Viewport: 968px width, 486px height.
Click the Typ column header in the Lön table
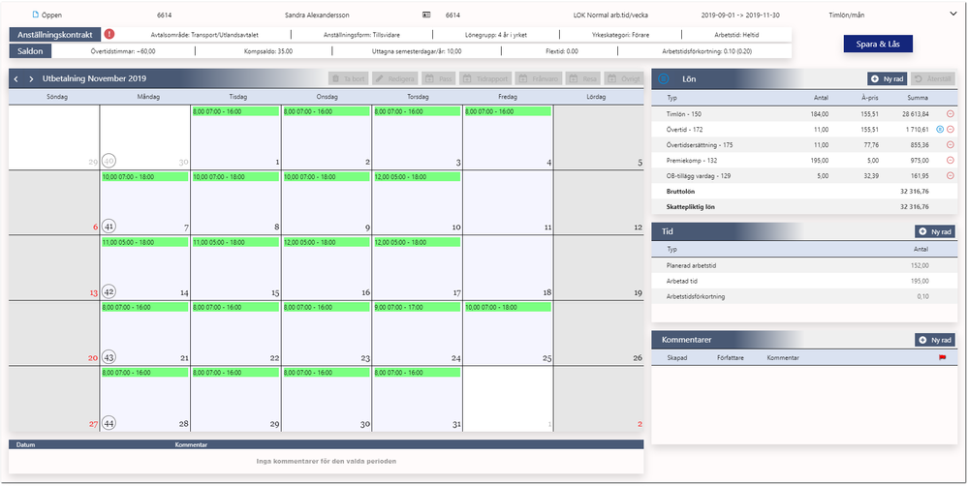click(x=672, y=98)
